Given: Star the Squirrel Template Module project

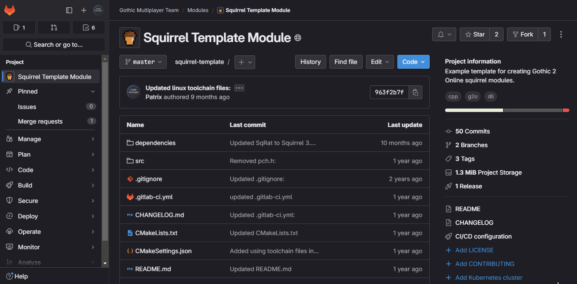Looking at the screenshot, I should [x=475, y=34].
